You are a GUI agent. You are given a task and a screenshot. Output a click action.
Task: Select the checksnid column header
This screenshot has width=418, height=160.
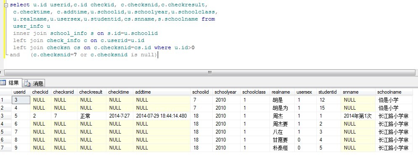(64, 92)
